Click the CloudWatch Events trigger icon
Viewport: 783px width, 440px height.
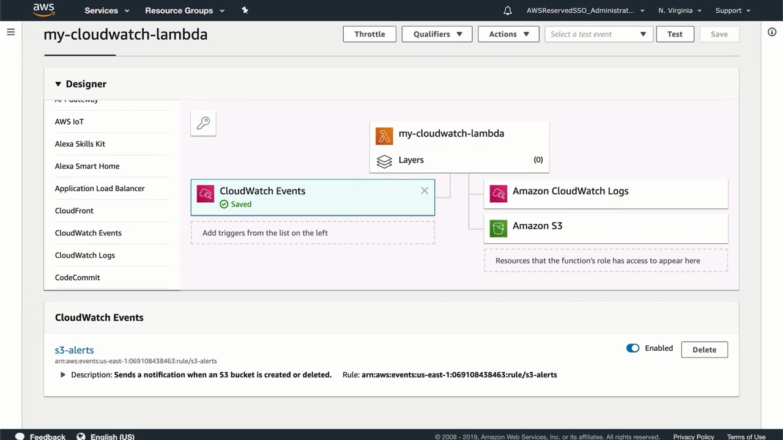206,194
